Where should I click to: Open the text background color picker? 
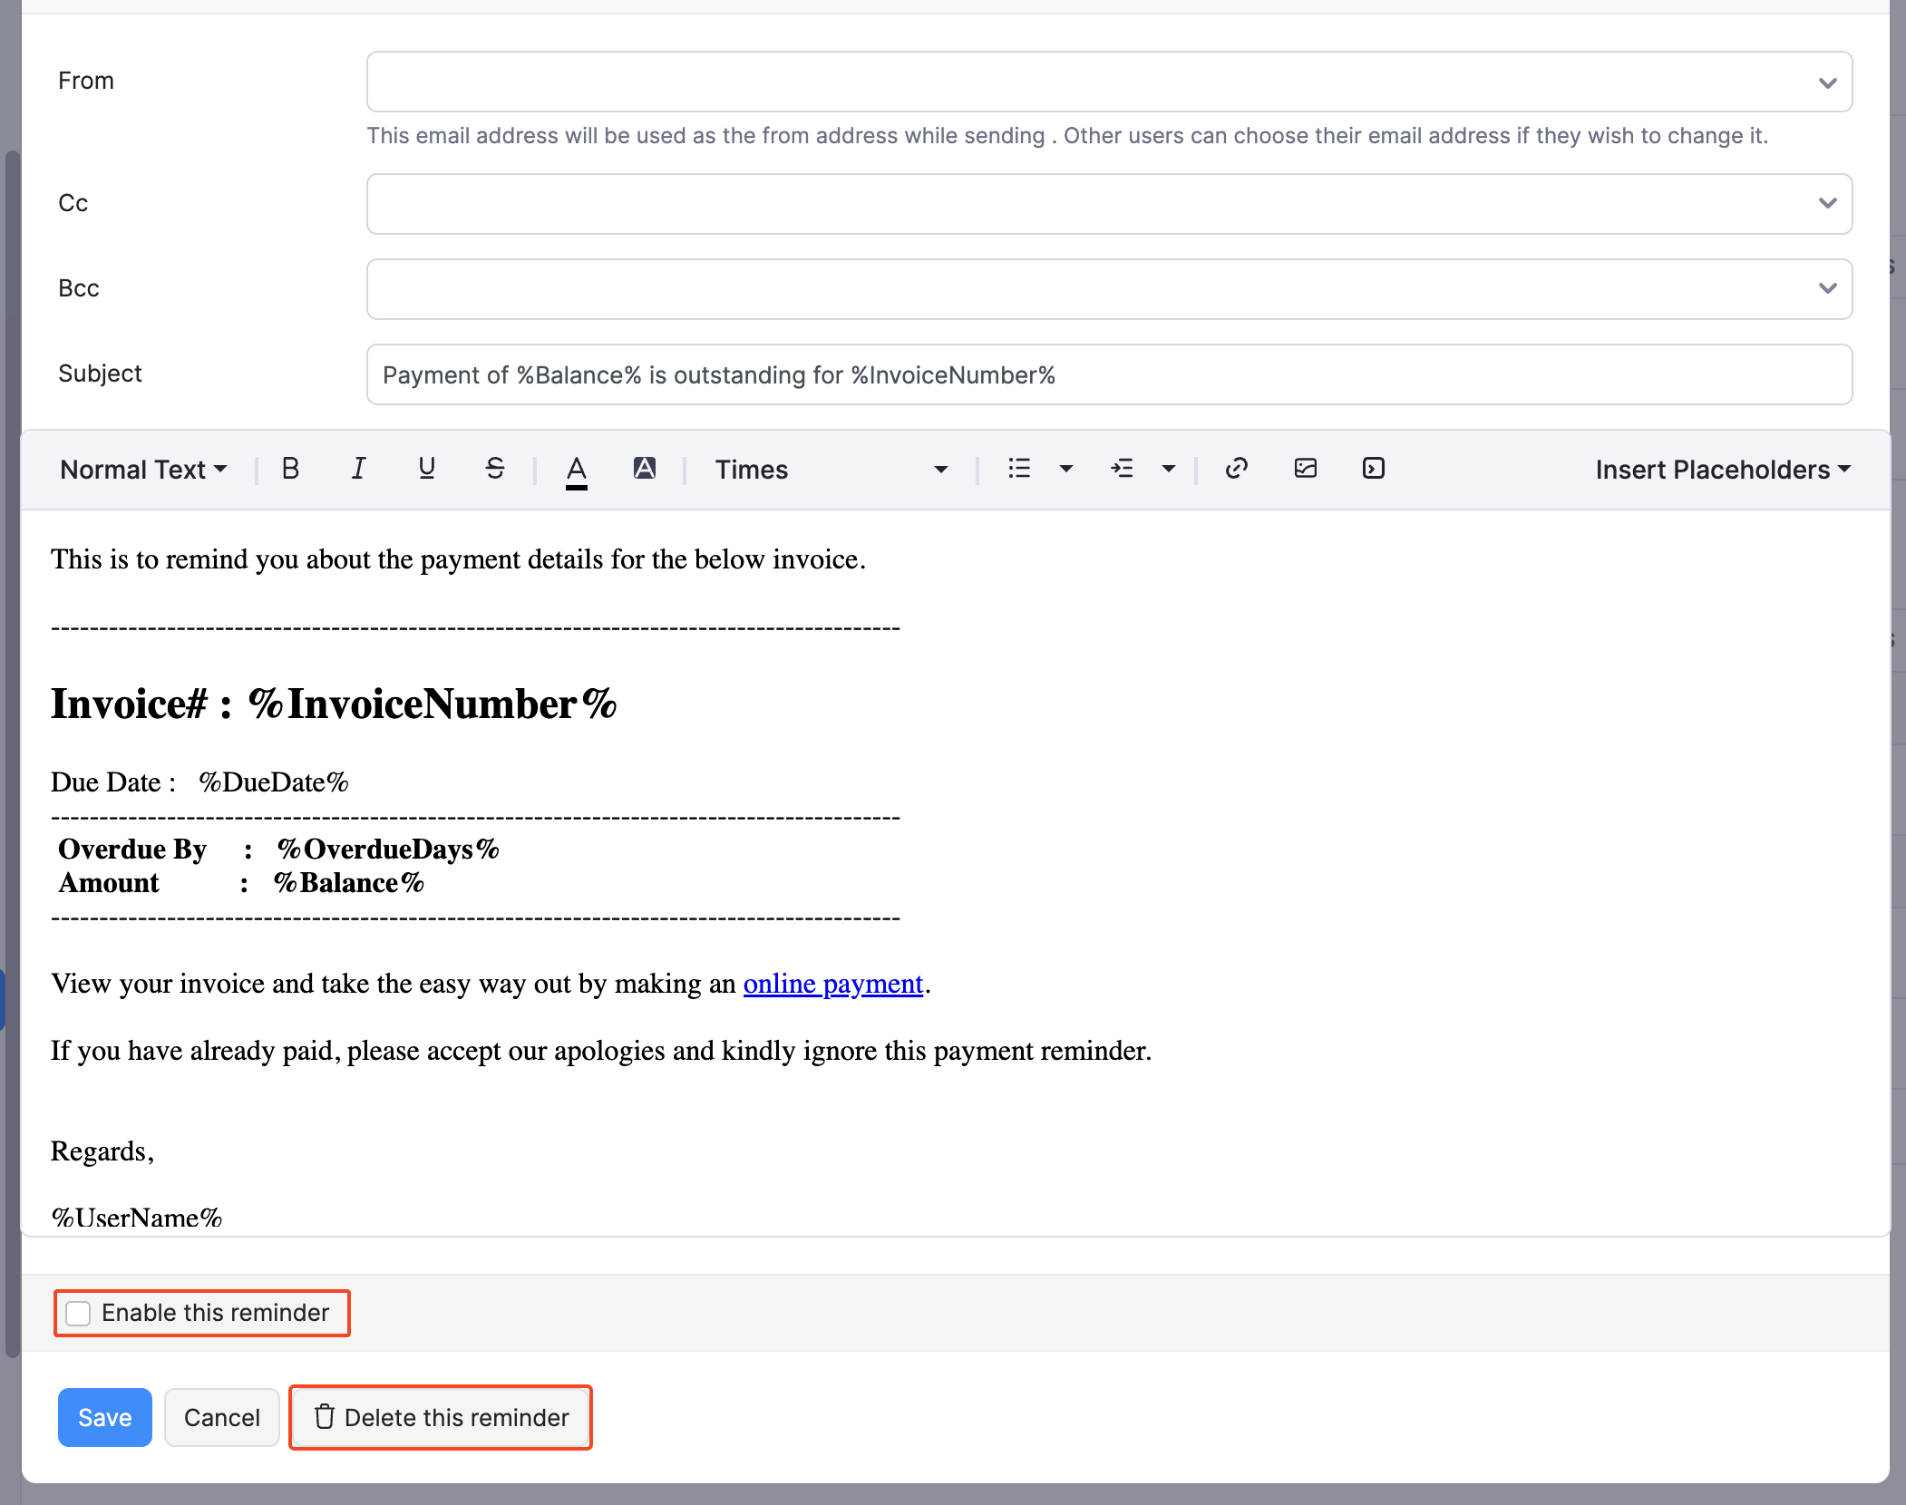point(644,469)
